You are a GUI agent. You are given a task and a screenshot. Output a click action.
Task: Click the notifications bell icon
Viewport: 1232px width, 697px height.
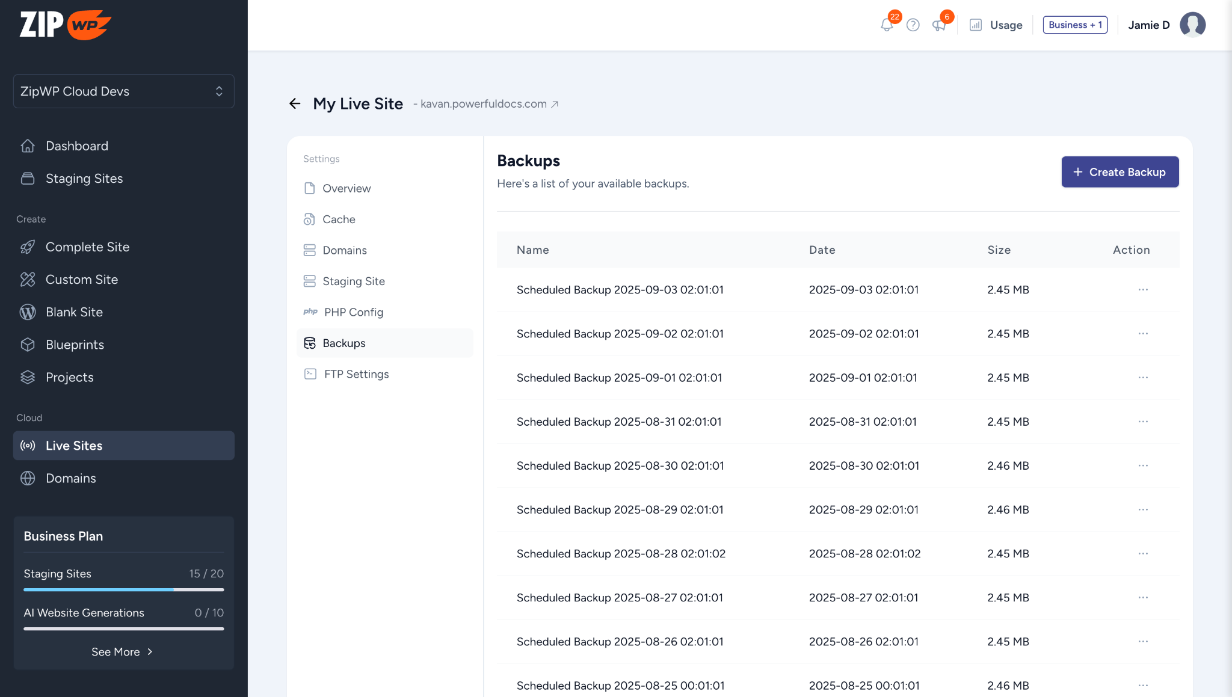point(886,25)
